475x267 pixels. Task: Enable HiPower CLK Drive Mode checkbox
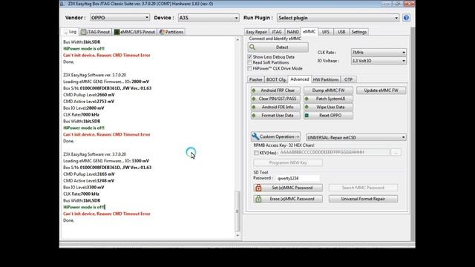tap(250, 68)
